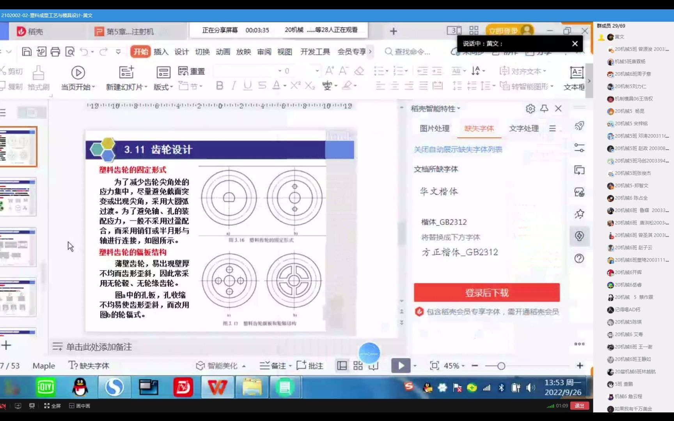Click the three dots more sidebar icon
674x421 pixels.
[580, 344]
